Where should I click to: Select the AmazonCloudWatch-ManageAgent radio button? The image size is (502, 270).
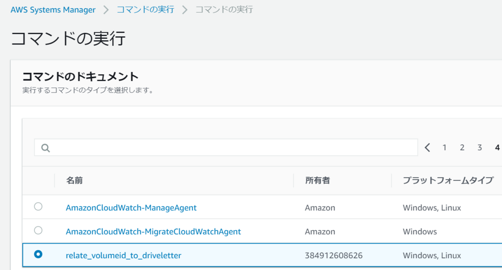point(38,206)
